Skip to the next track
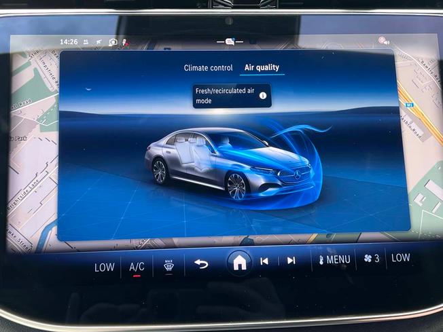 point(291,260)
